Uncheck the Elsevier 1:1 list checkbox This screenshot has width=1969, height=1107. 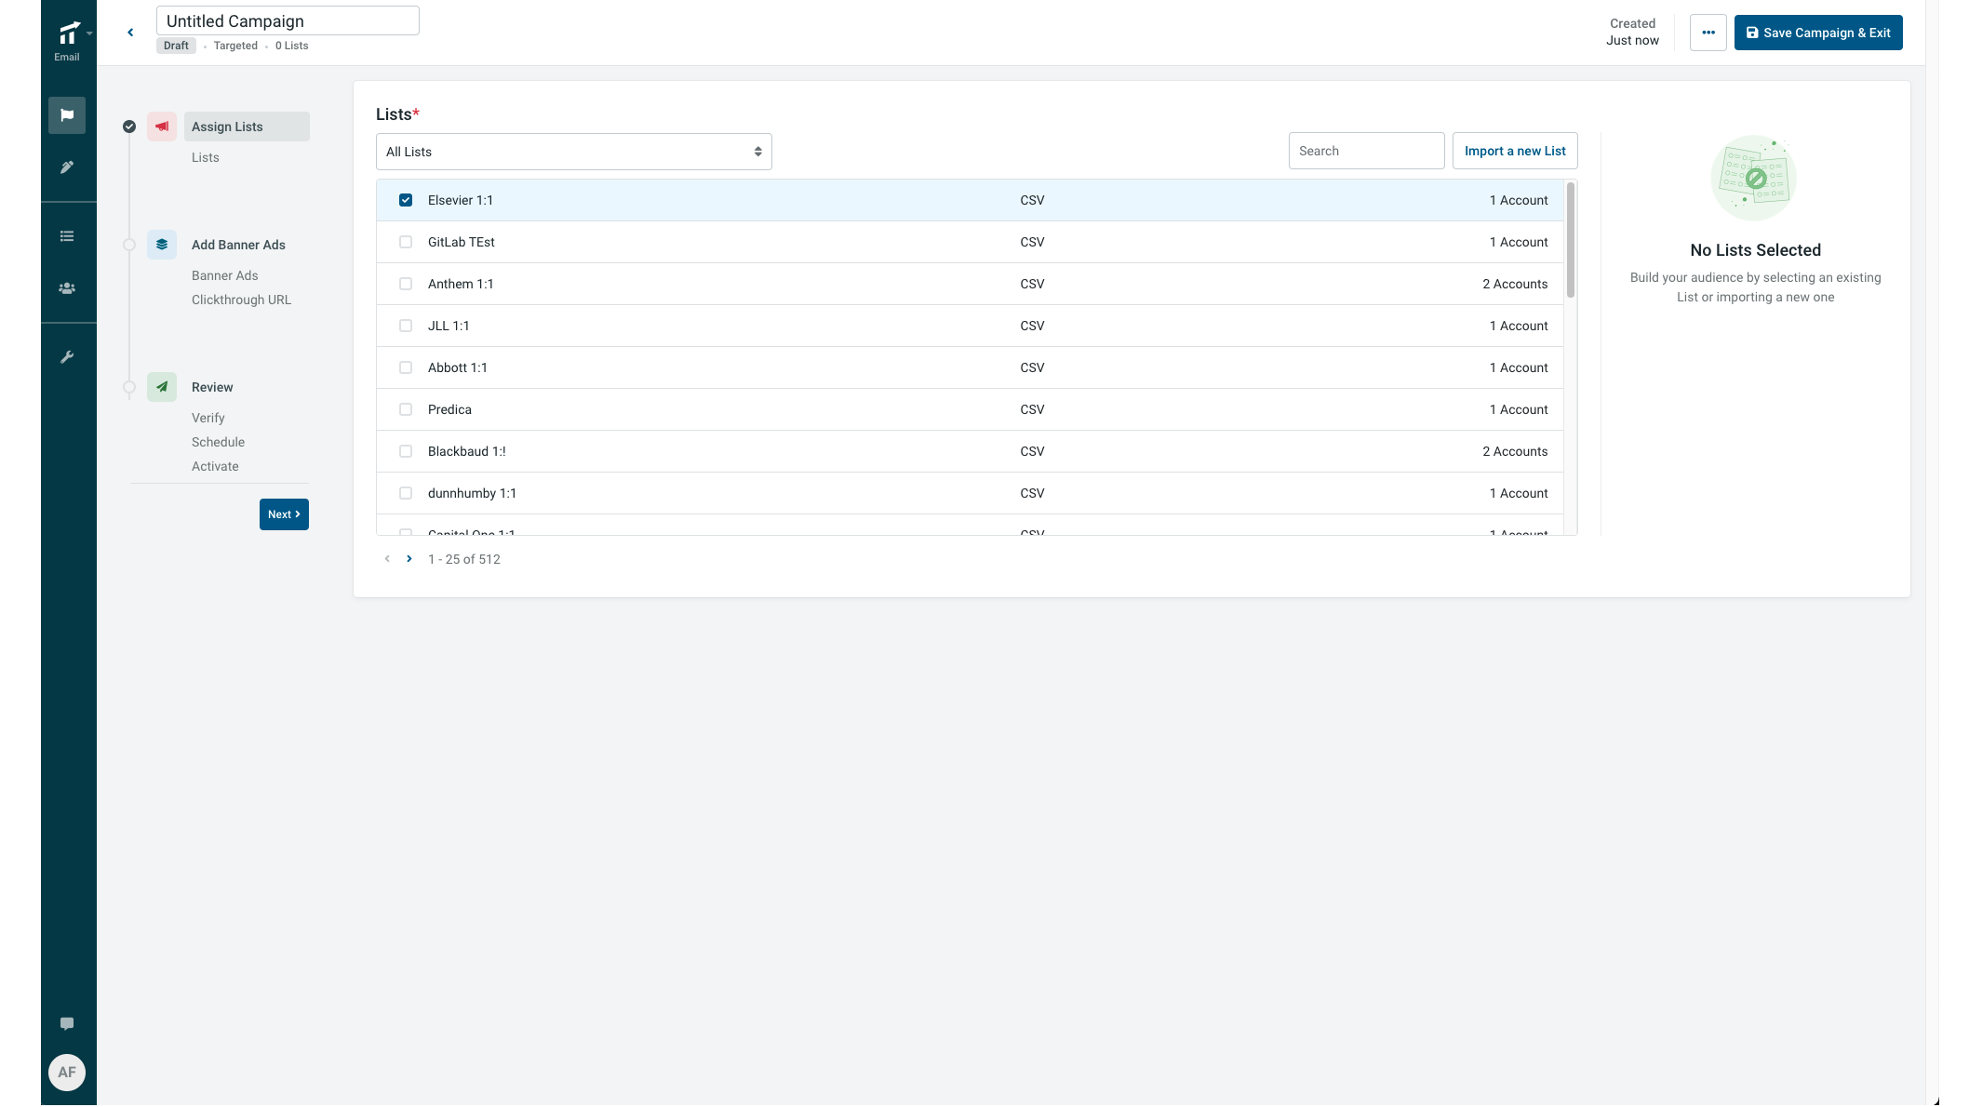pyautogui.click(x=406, y=200)
